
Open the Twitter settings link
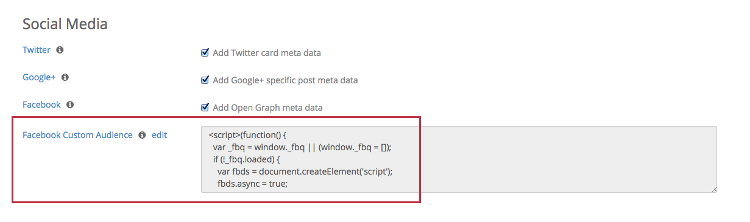tap(37, 50)
